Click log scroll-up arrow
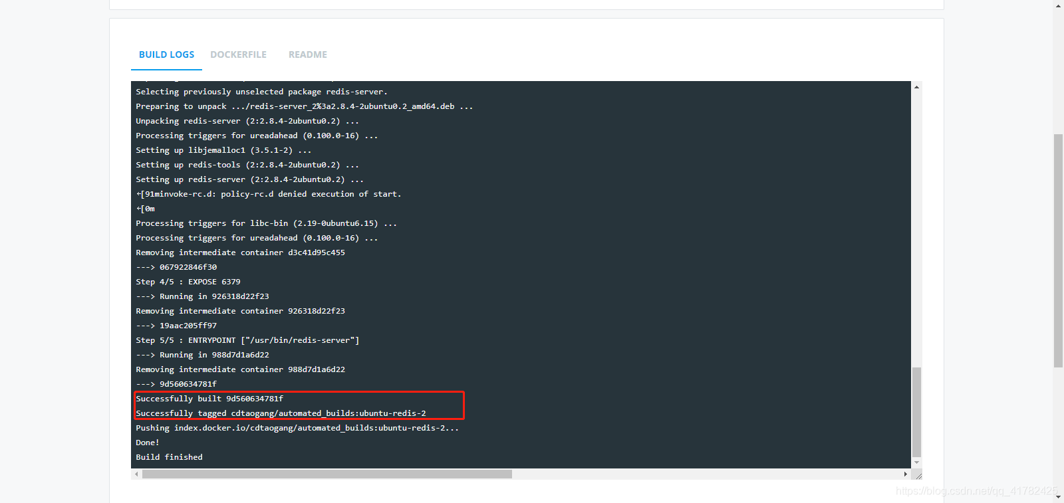The height and width of the screenshot is (503, 1064). pos(916,87)
